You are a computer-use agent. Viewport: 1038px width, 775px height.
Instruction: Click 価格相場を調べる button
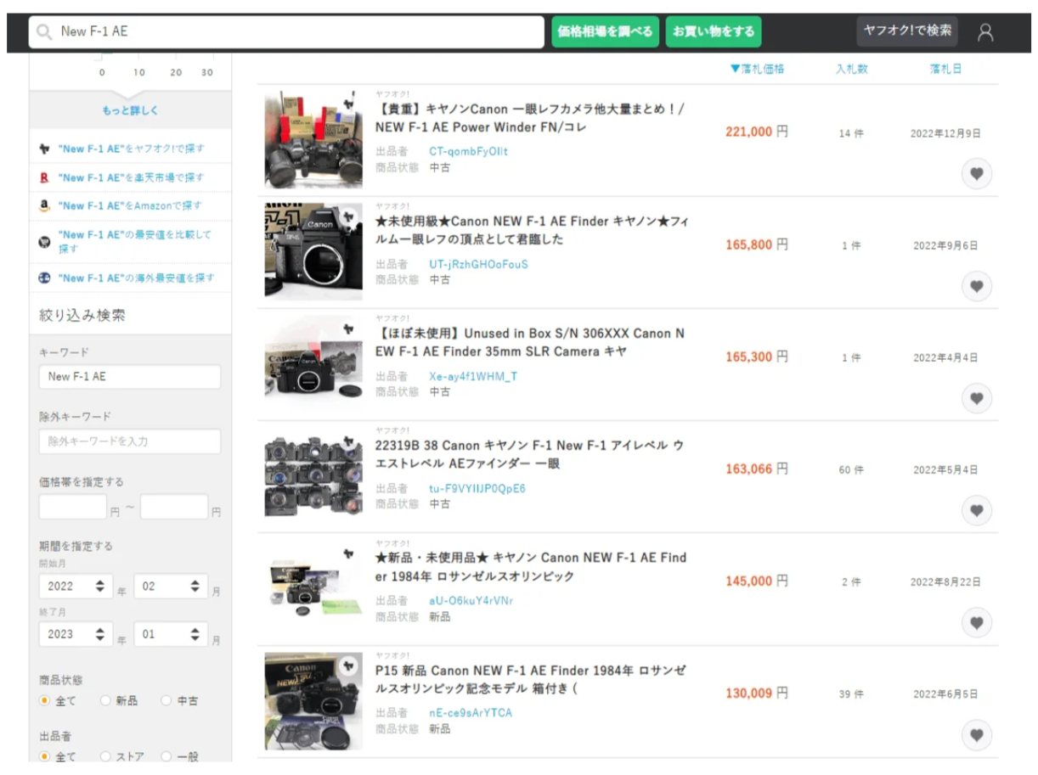pos(605,31)
